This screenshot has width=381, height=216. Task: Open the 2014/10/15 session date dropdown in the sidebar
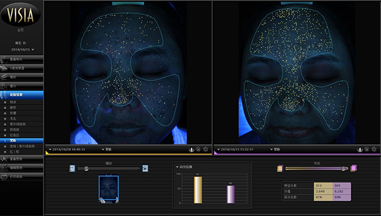(23, 49)
